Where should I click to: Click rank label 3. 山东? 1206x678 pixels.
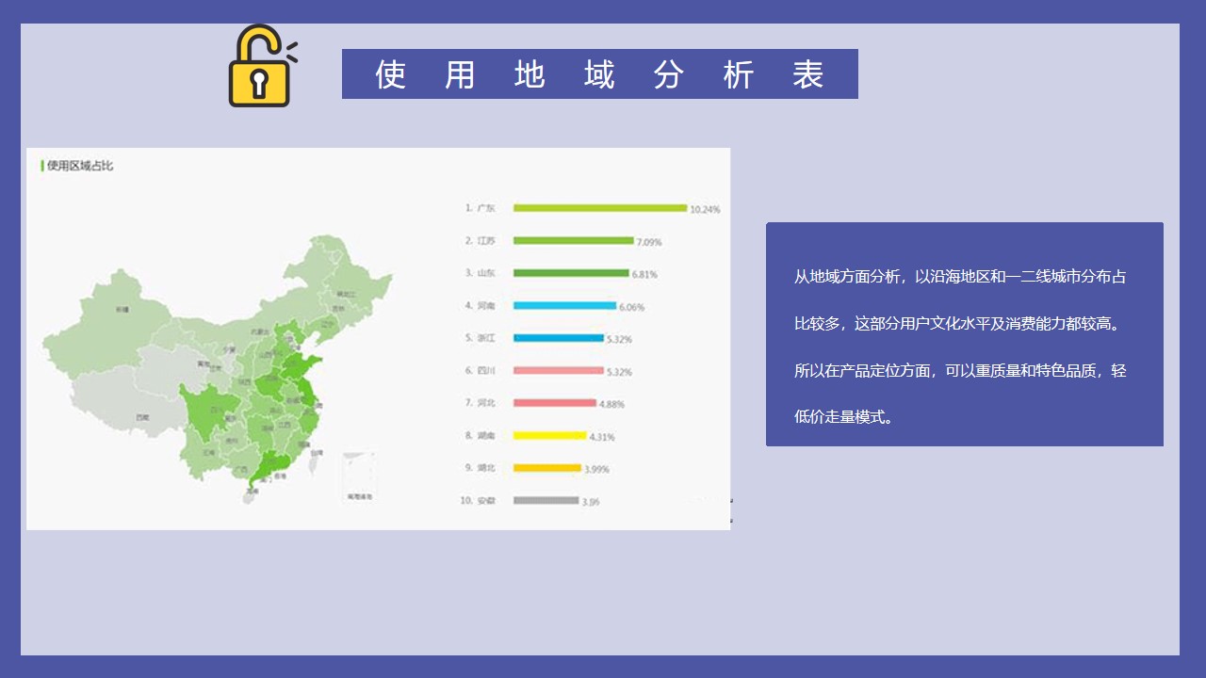tap(480, 273)
